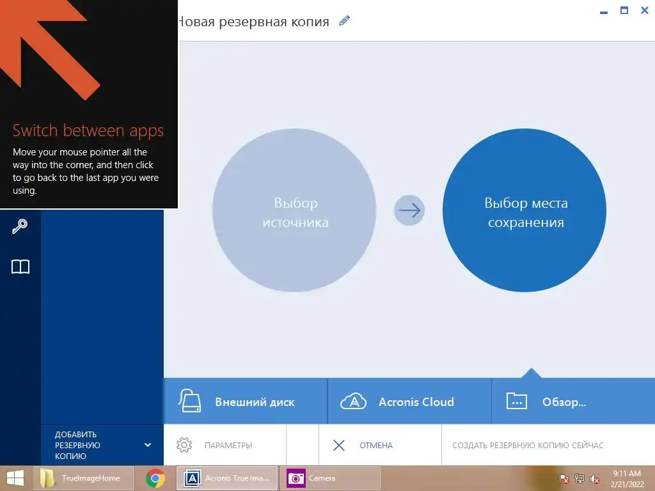Close the Acronis window
This screenshot has width=655, height=491.
pyautogui.click(x=645, y=10)
